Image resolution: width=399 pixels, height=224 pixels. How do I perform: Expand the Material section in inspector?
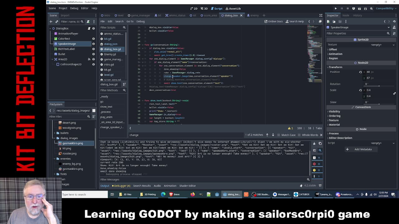pyautogui.click(x=334, y=125)
